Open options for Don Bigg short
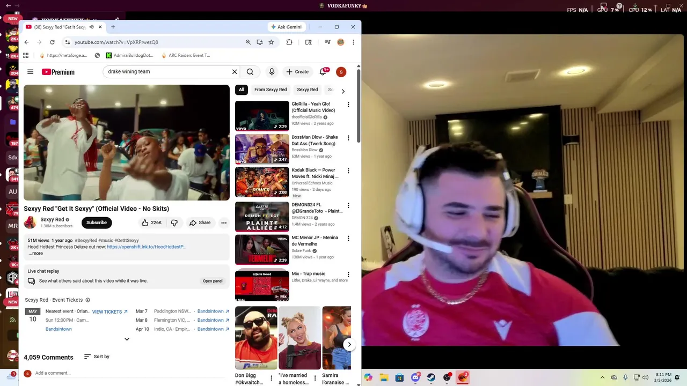This screenshot has height=386, width=687. point(271,378)
